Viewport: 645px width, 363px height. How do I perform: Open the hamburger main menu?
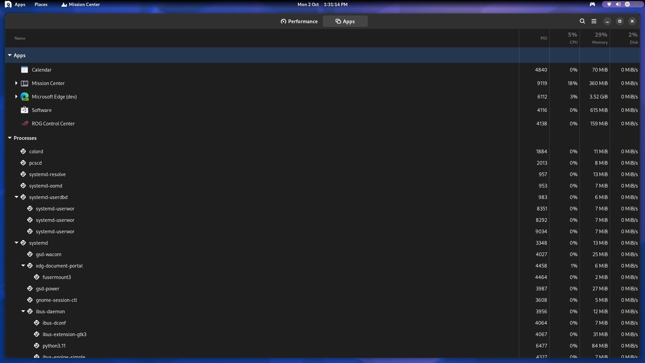594,21
